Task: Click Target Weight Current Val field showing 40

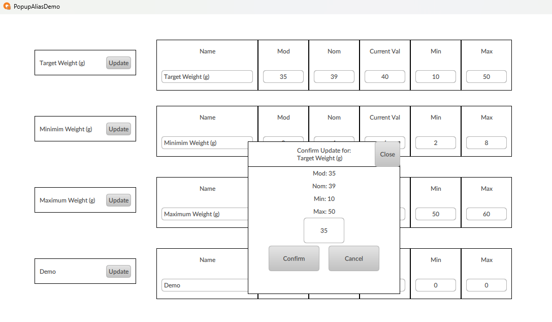Action: pyautogui.click(x=385, y=76)
